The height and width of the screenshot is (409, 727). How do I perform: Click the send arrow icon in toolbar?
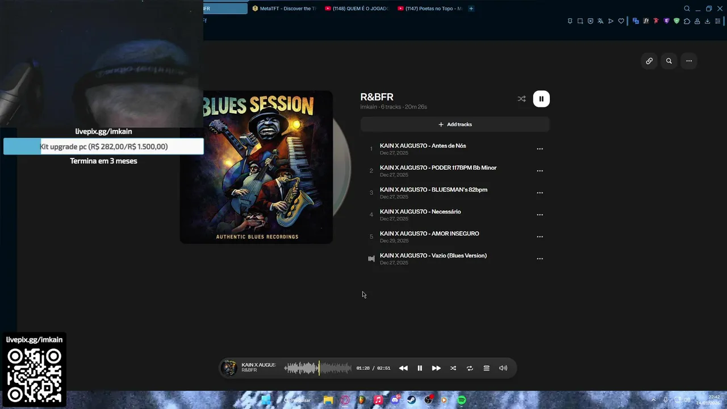(611, 21)
